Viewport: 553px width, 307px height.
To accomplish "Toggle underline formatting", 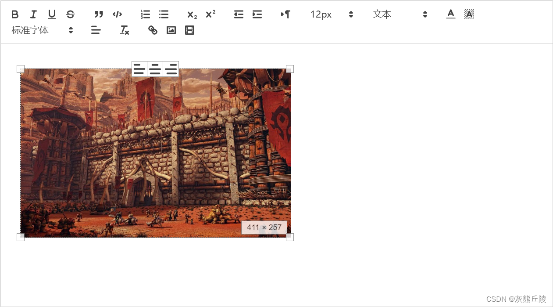I will pyautogui.click(x=52, y=14).
